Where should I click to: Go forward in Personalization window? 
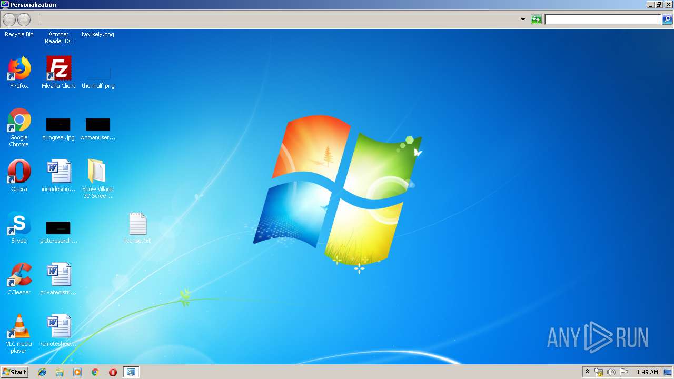point(24,19)
